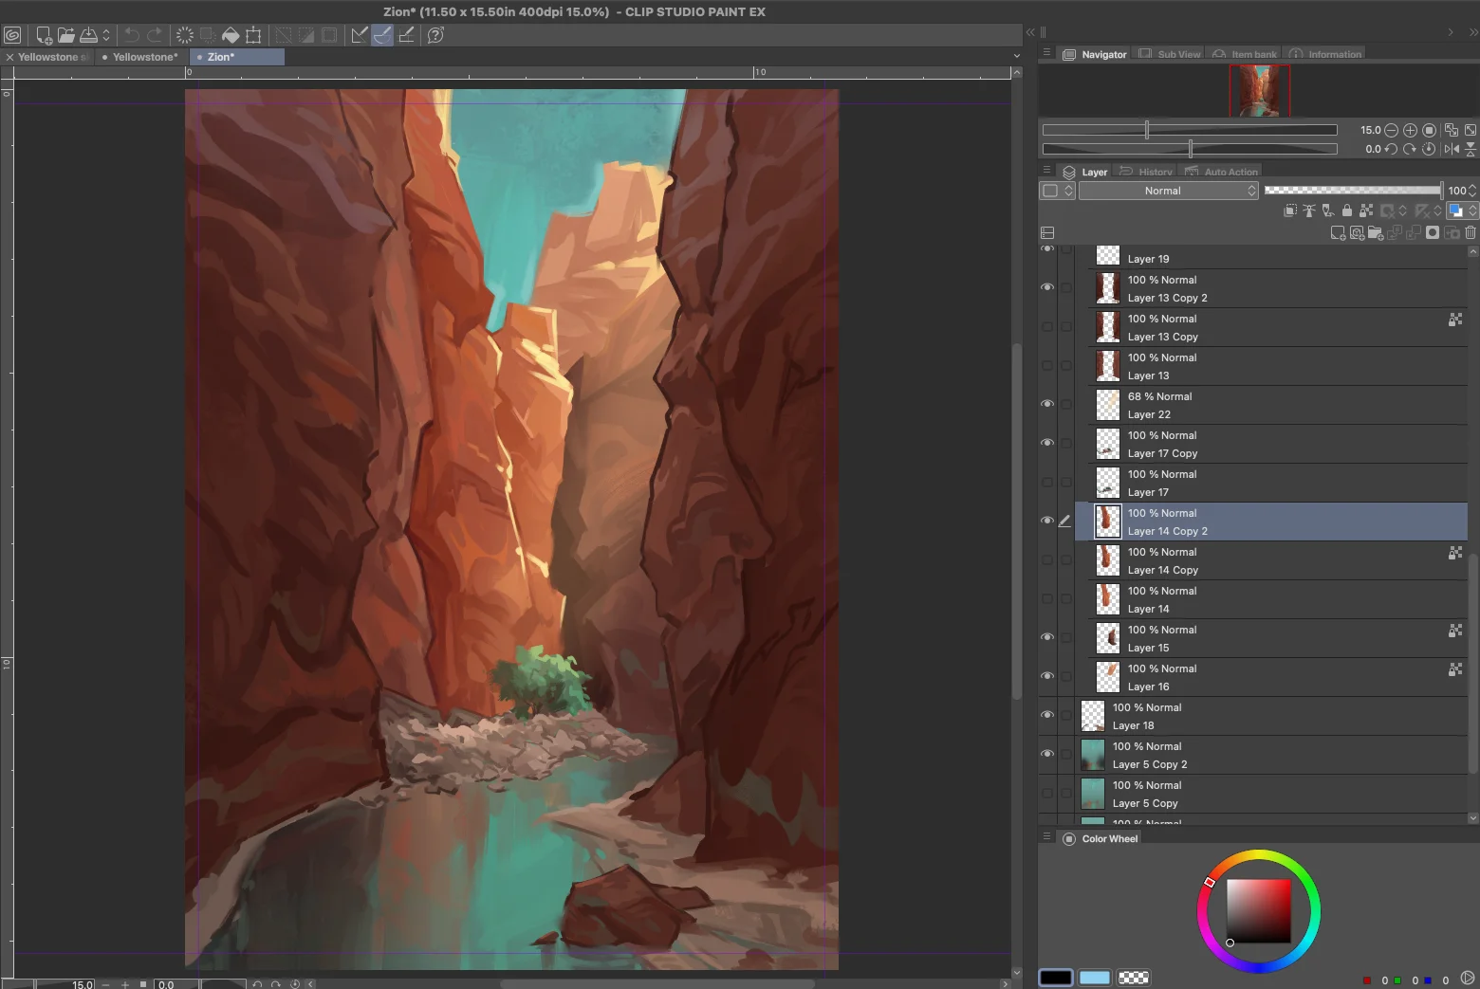Click Navigator rotation slider

(1190, 149)
